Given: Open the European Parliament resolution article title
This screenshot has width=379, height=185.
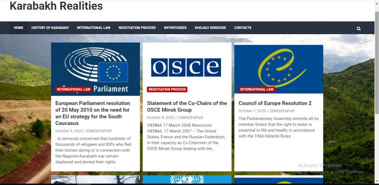Looking at the screenshot, I should pyautogui.click(x=93, y=113).
